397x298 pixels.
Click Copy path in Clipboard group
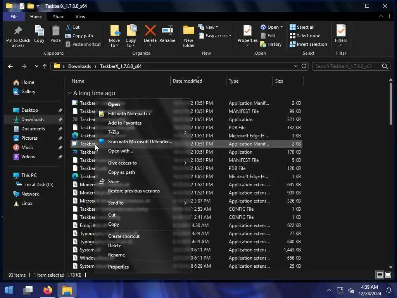point(79,36)
